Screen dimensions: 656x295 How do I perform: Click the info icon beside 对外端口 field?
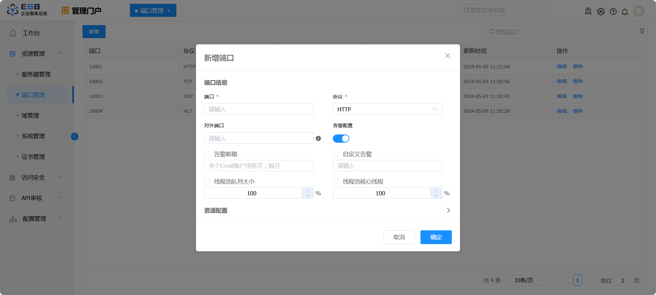point(318,139)
